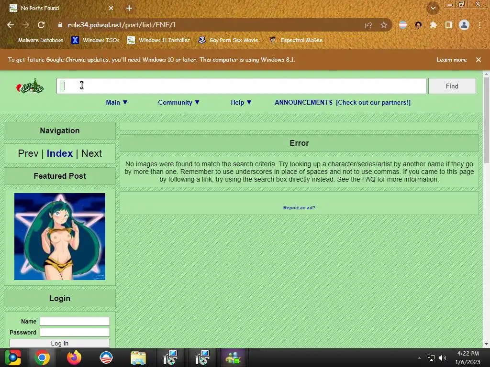490x367 pixels.
Task: Show hidden system tray icons
Action: [419, 358]
